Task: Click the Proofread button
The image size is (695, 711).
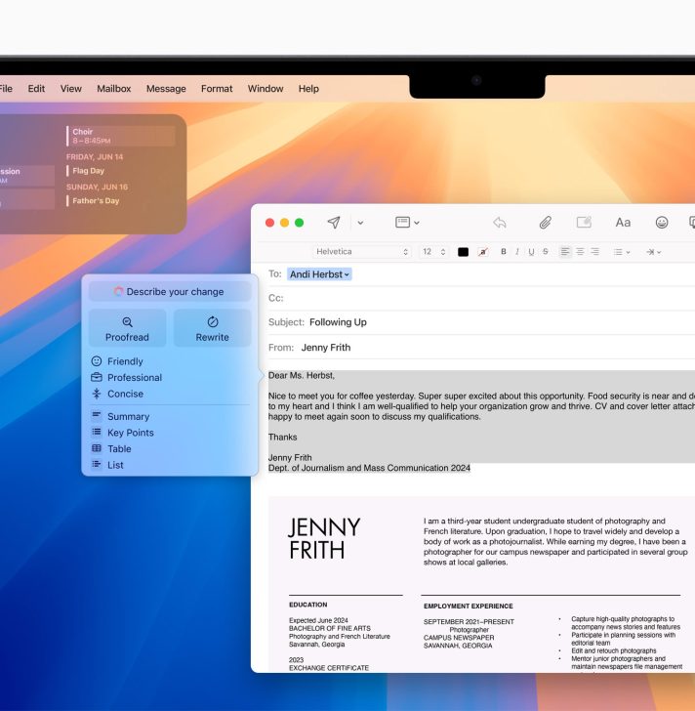Action: click(127, 328)
